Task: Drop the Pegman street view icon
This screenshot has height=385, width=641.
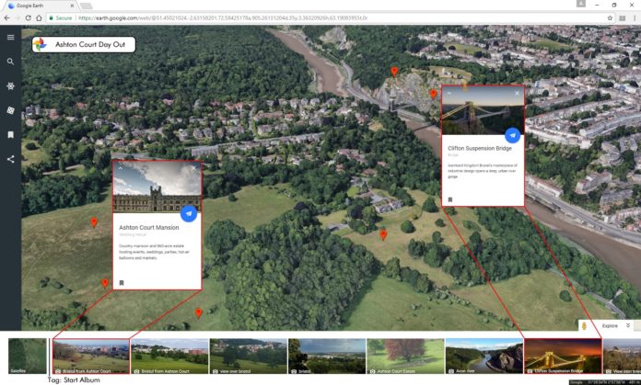Action: [x=584, y=326]
